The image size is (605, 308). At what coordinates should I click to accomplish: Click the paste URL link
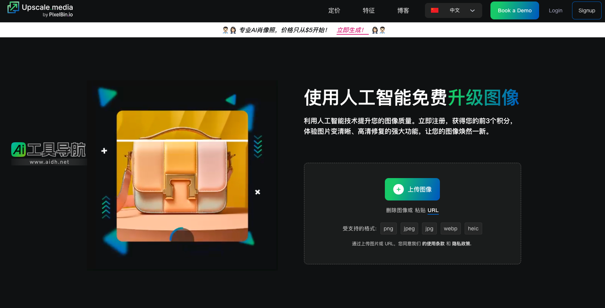pyautogui.click(x=433, y=210)
